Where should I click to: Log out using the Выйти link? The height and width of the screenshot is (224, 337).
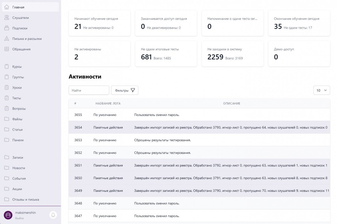[x=19, y=218]
